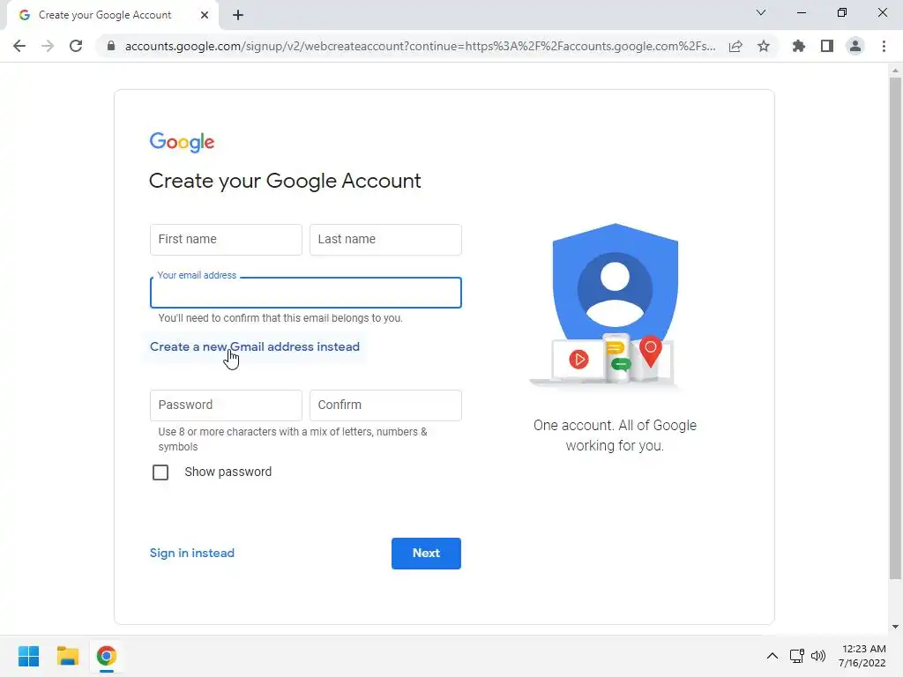Bookmark this page with the star
Screen dimensions: 903x677
pos(764,46)
